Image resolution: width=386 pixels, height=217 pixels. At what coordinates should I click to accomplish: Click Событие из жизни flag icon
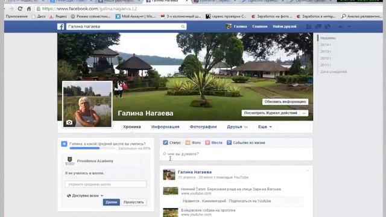pyautogui.click(x=229, y=142)
